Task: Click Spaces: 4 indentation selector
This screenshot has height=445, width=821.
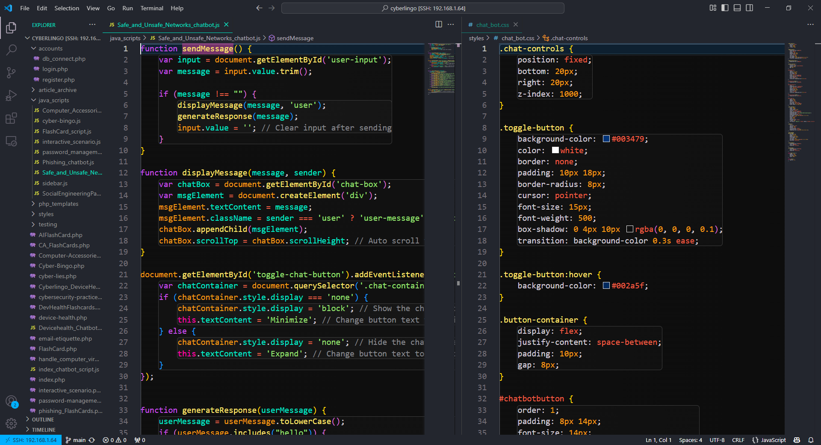Action: 690,440
